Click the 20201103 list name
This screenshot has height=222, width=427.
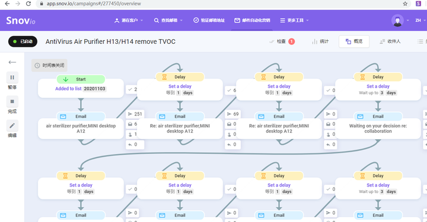[94, 89]
